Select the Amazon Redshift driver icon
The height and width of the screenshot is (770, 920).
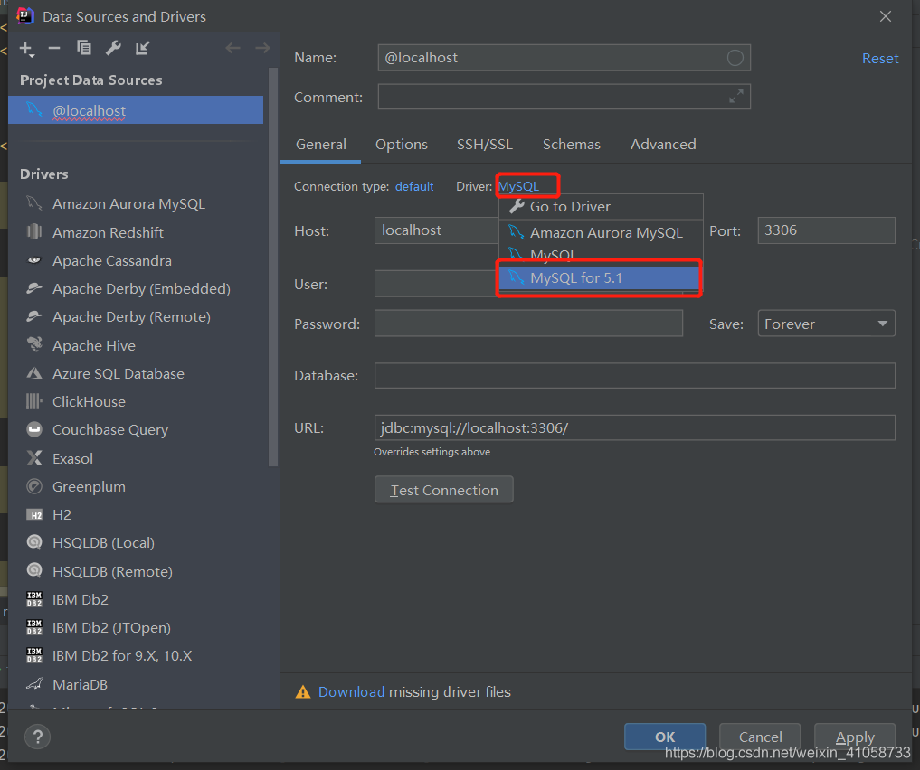[x=34, y=231]
